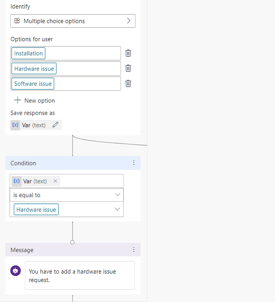This screenshot has height=302, width=275.
Task: Click the Condition node header
Action: click(x=73, y=163)
